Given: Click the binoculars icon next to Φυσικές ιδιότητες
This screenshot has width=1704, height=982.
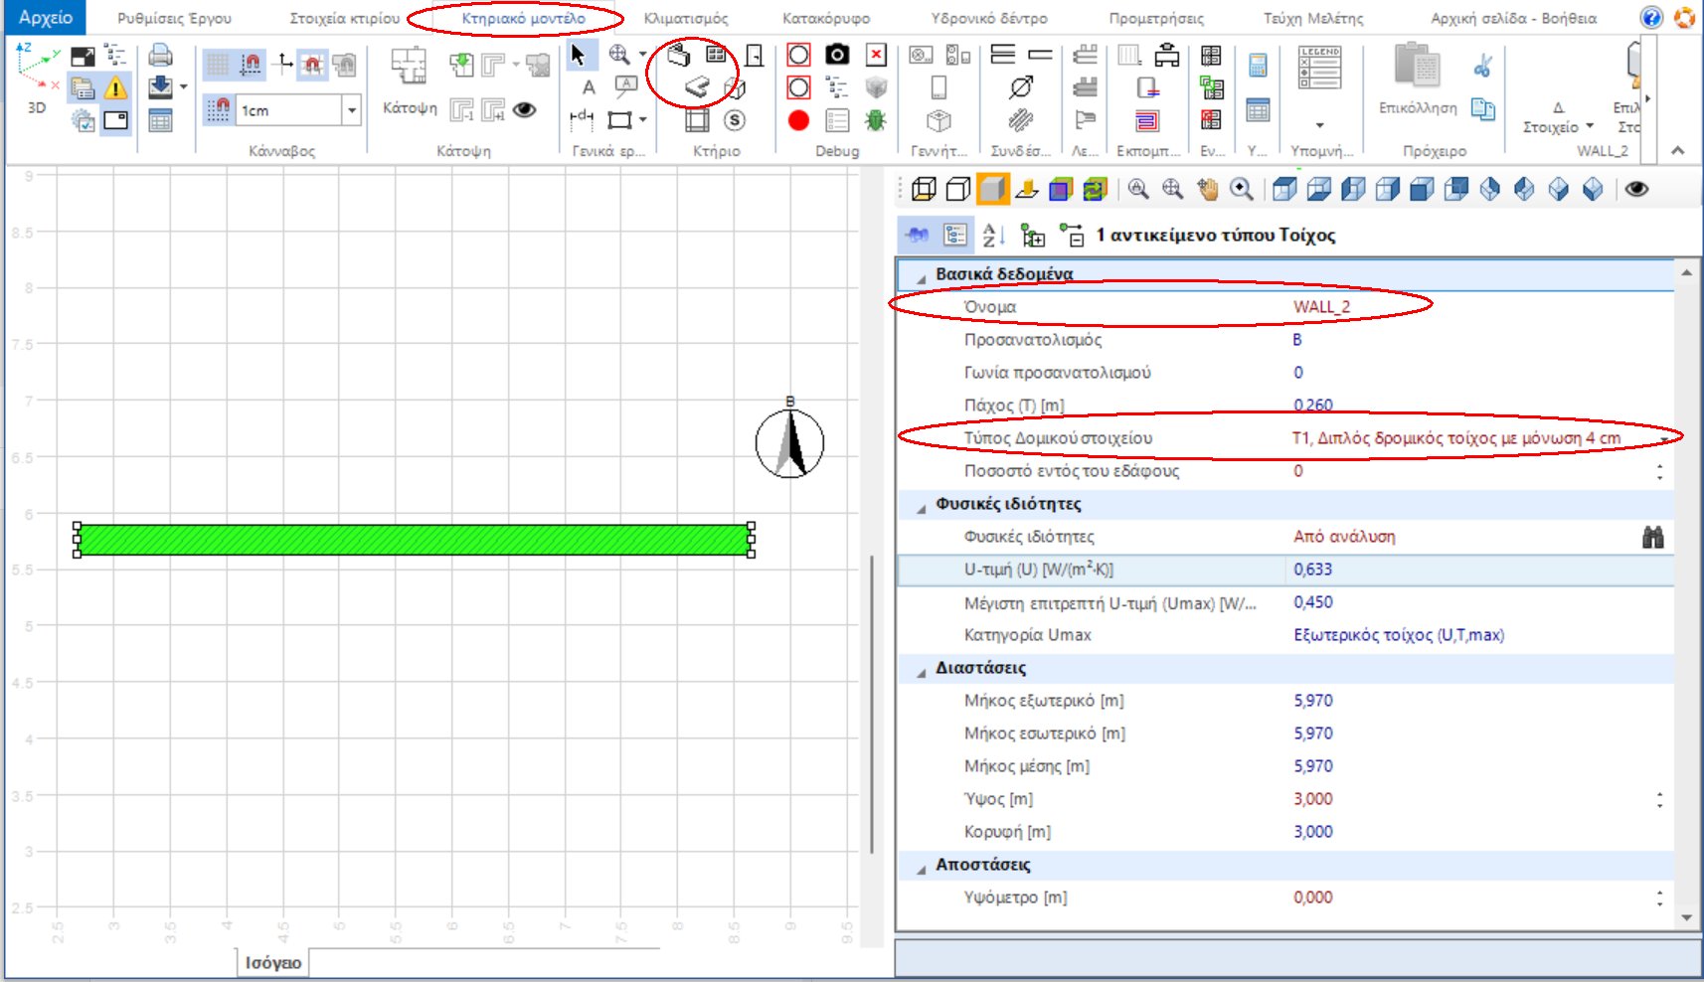Looking at the screenshot, I should (1655, 537).
